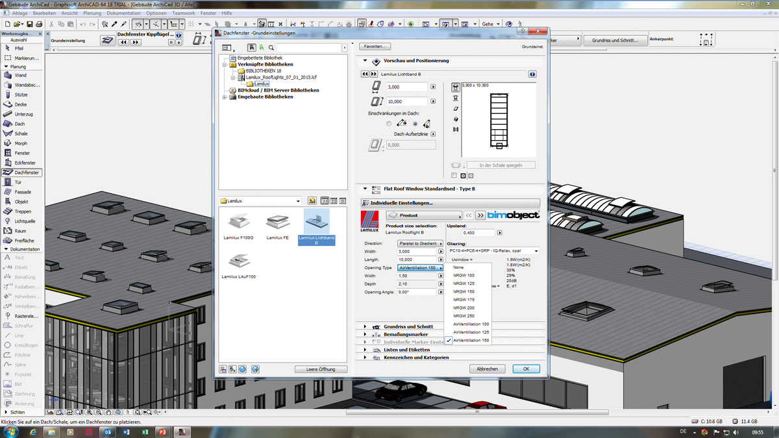The image size is (779, 438).
Task: Click the Leere Öffnung button
Action: click(x=321, y=369)
